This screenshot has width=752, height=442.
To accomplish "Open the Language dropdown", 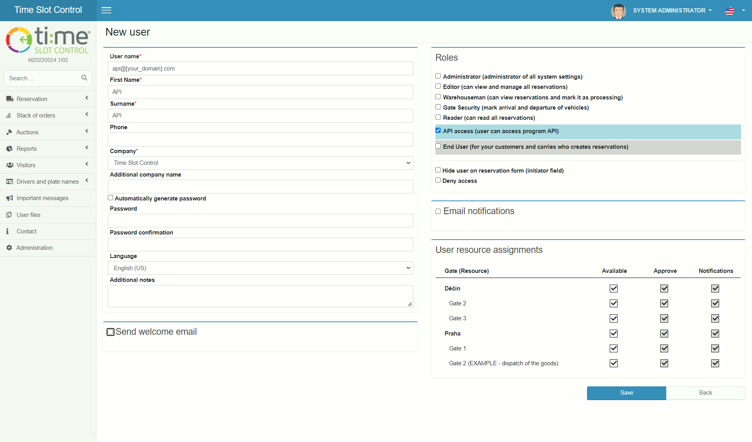I will [260, 268].
